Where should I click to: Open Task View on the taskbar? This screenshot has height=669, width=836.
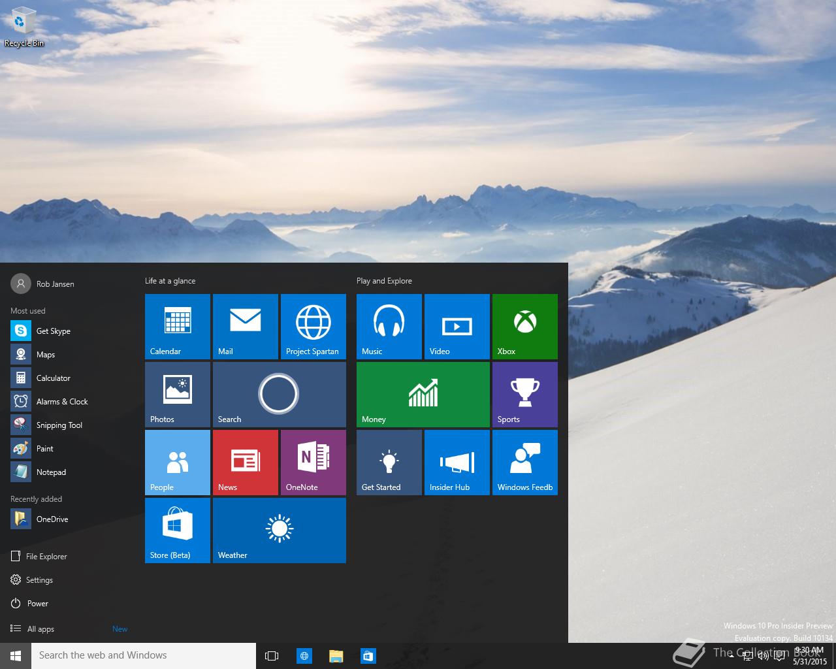click(272, 656)
